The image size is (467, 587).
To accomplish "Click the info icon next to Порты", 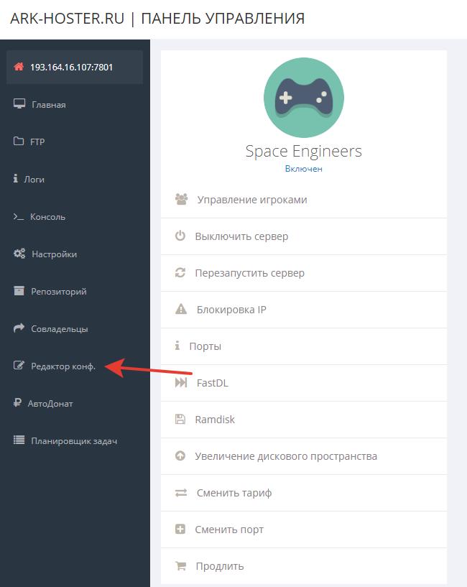I will [177, 346].
